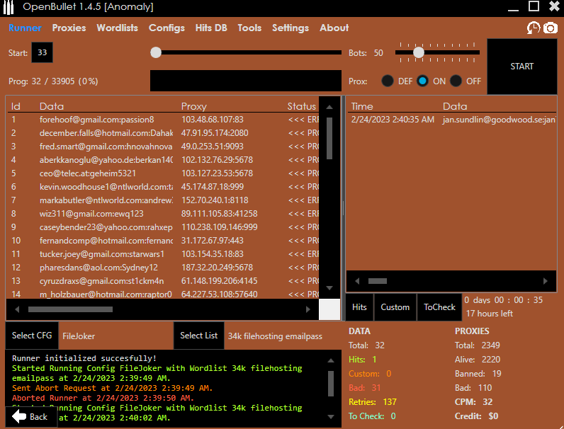Click right arrow of data list horizontal scrollbar
Screen dimensions: 564x429
click(308, 309)
